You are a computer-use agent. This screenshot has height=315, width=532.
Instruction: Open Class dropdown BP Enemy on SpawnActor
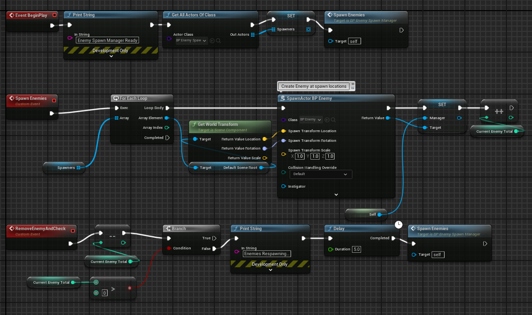[x=310, y=120]
